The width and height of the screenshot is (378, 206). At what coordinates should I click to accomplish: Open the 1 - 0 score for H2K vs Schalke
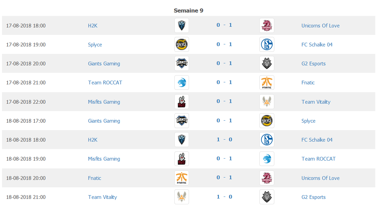[x=224, y=139]
